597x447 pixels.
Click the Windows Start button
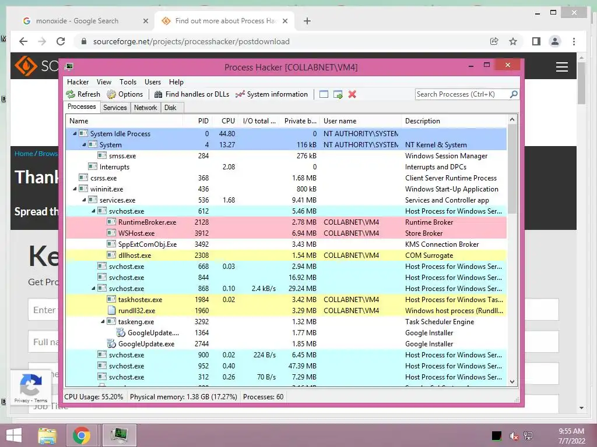pyautogui.click(x=14, y=435)
